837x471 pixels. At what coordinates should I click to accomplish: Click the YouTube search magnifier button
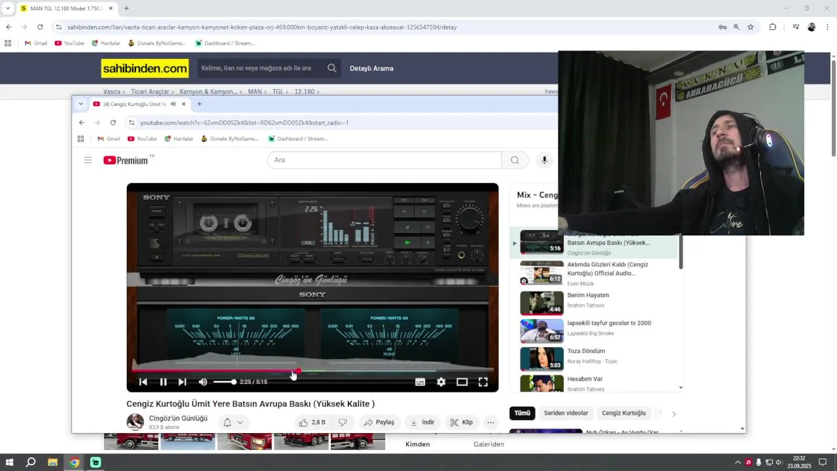coord(515,160)
